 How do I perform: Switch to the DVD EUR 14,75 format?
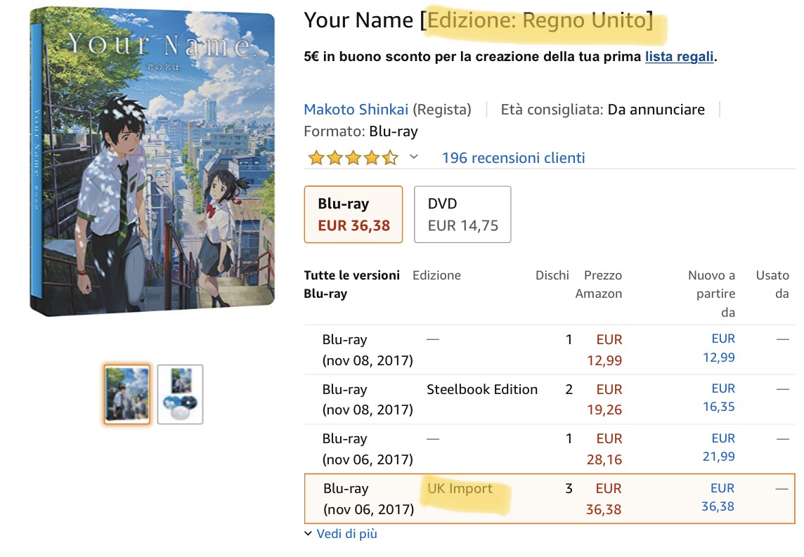pyautogui.click(x=462, y=214)
